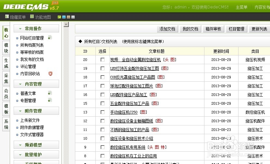Screen dimensions: 270x164
Task: Check the box for article ID 17
Action: 103,86
